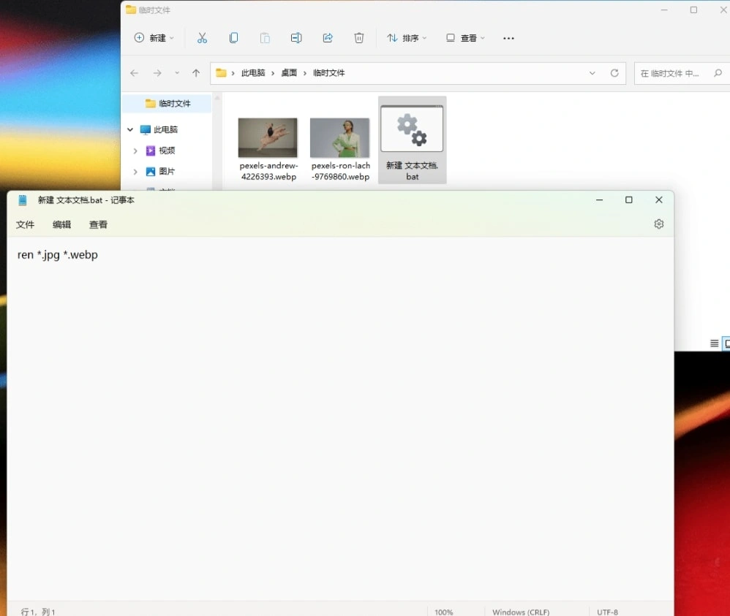Image resolution: width=730 pixels, height=616 pixels.
Task: Open the 查看 (View) dropdown in Explorer
Action: point(466,38)
